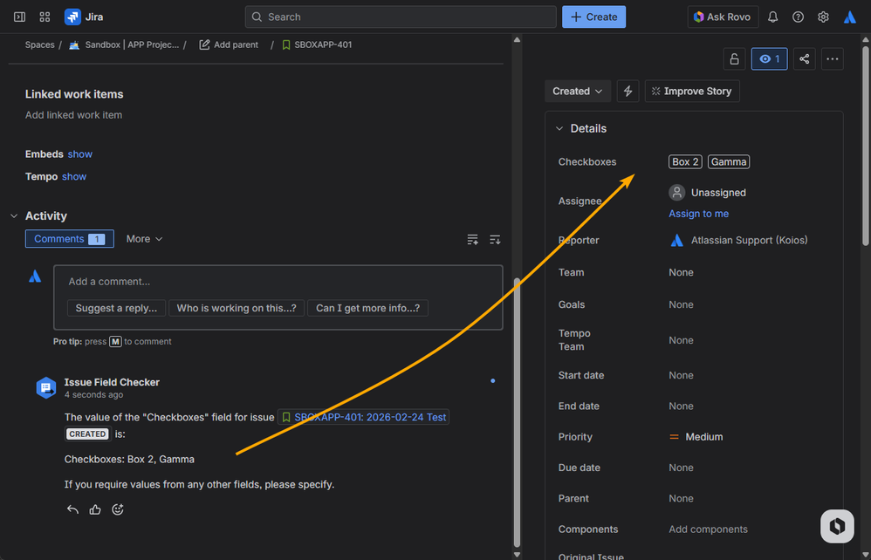Screen dimensions: 871x560
Task: Open the help question mark icon
Action: pyautogui.click(x=799, y=17)
